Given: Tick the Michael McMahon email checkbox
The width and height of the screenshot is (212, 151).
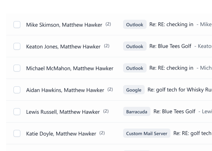Looking at the screenshot, I should (x=17, y=68).
